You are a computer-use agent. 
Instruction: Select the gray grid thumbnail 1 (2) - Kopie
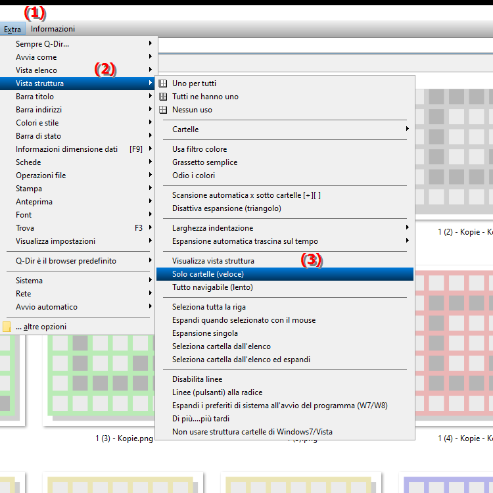pyautogui.click(x=454, y=153)
